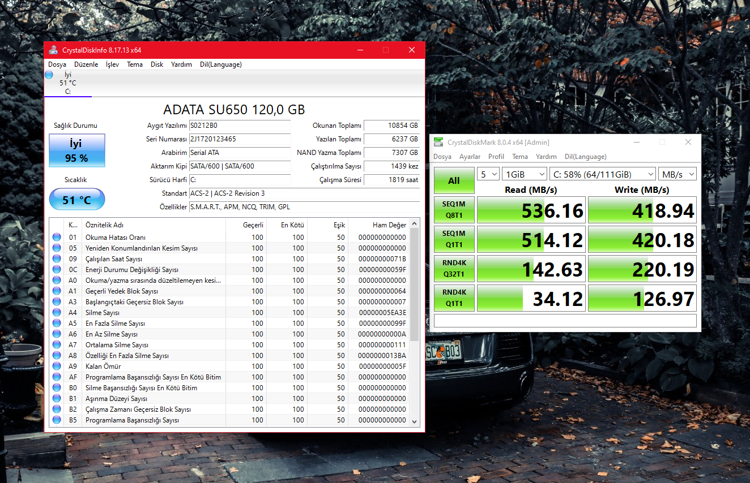The height and width of the screenshot is (483, 750).
Task: Click the status orb for attribute AF
Action: 57,377
